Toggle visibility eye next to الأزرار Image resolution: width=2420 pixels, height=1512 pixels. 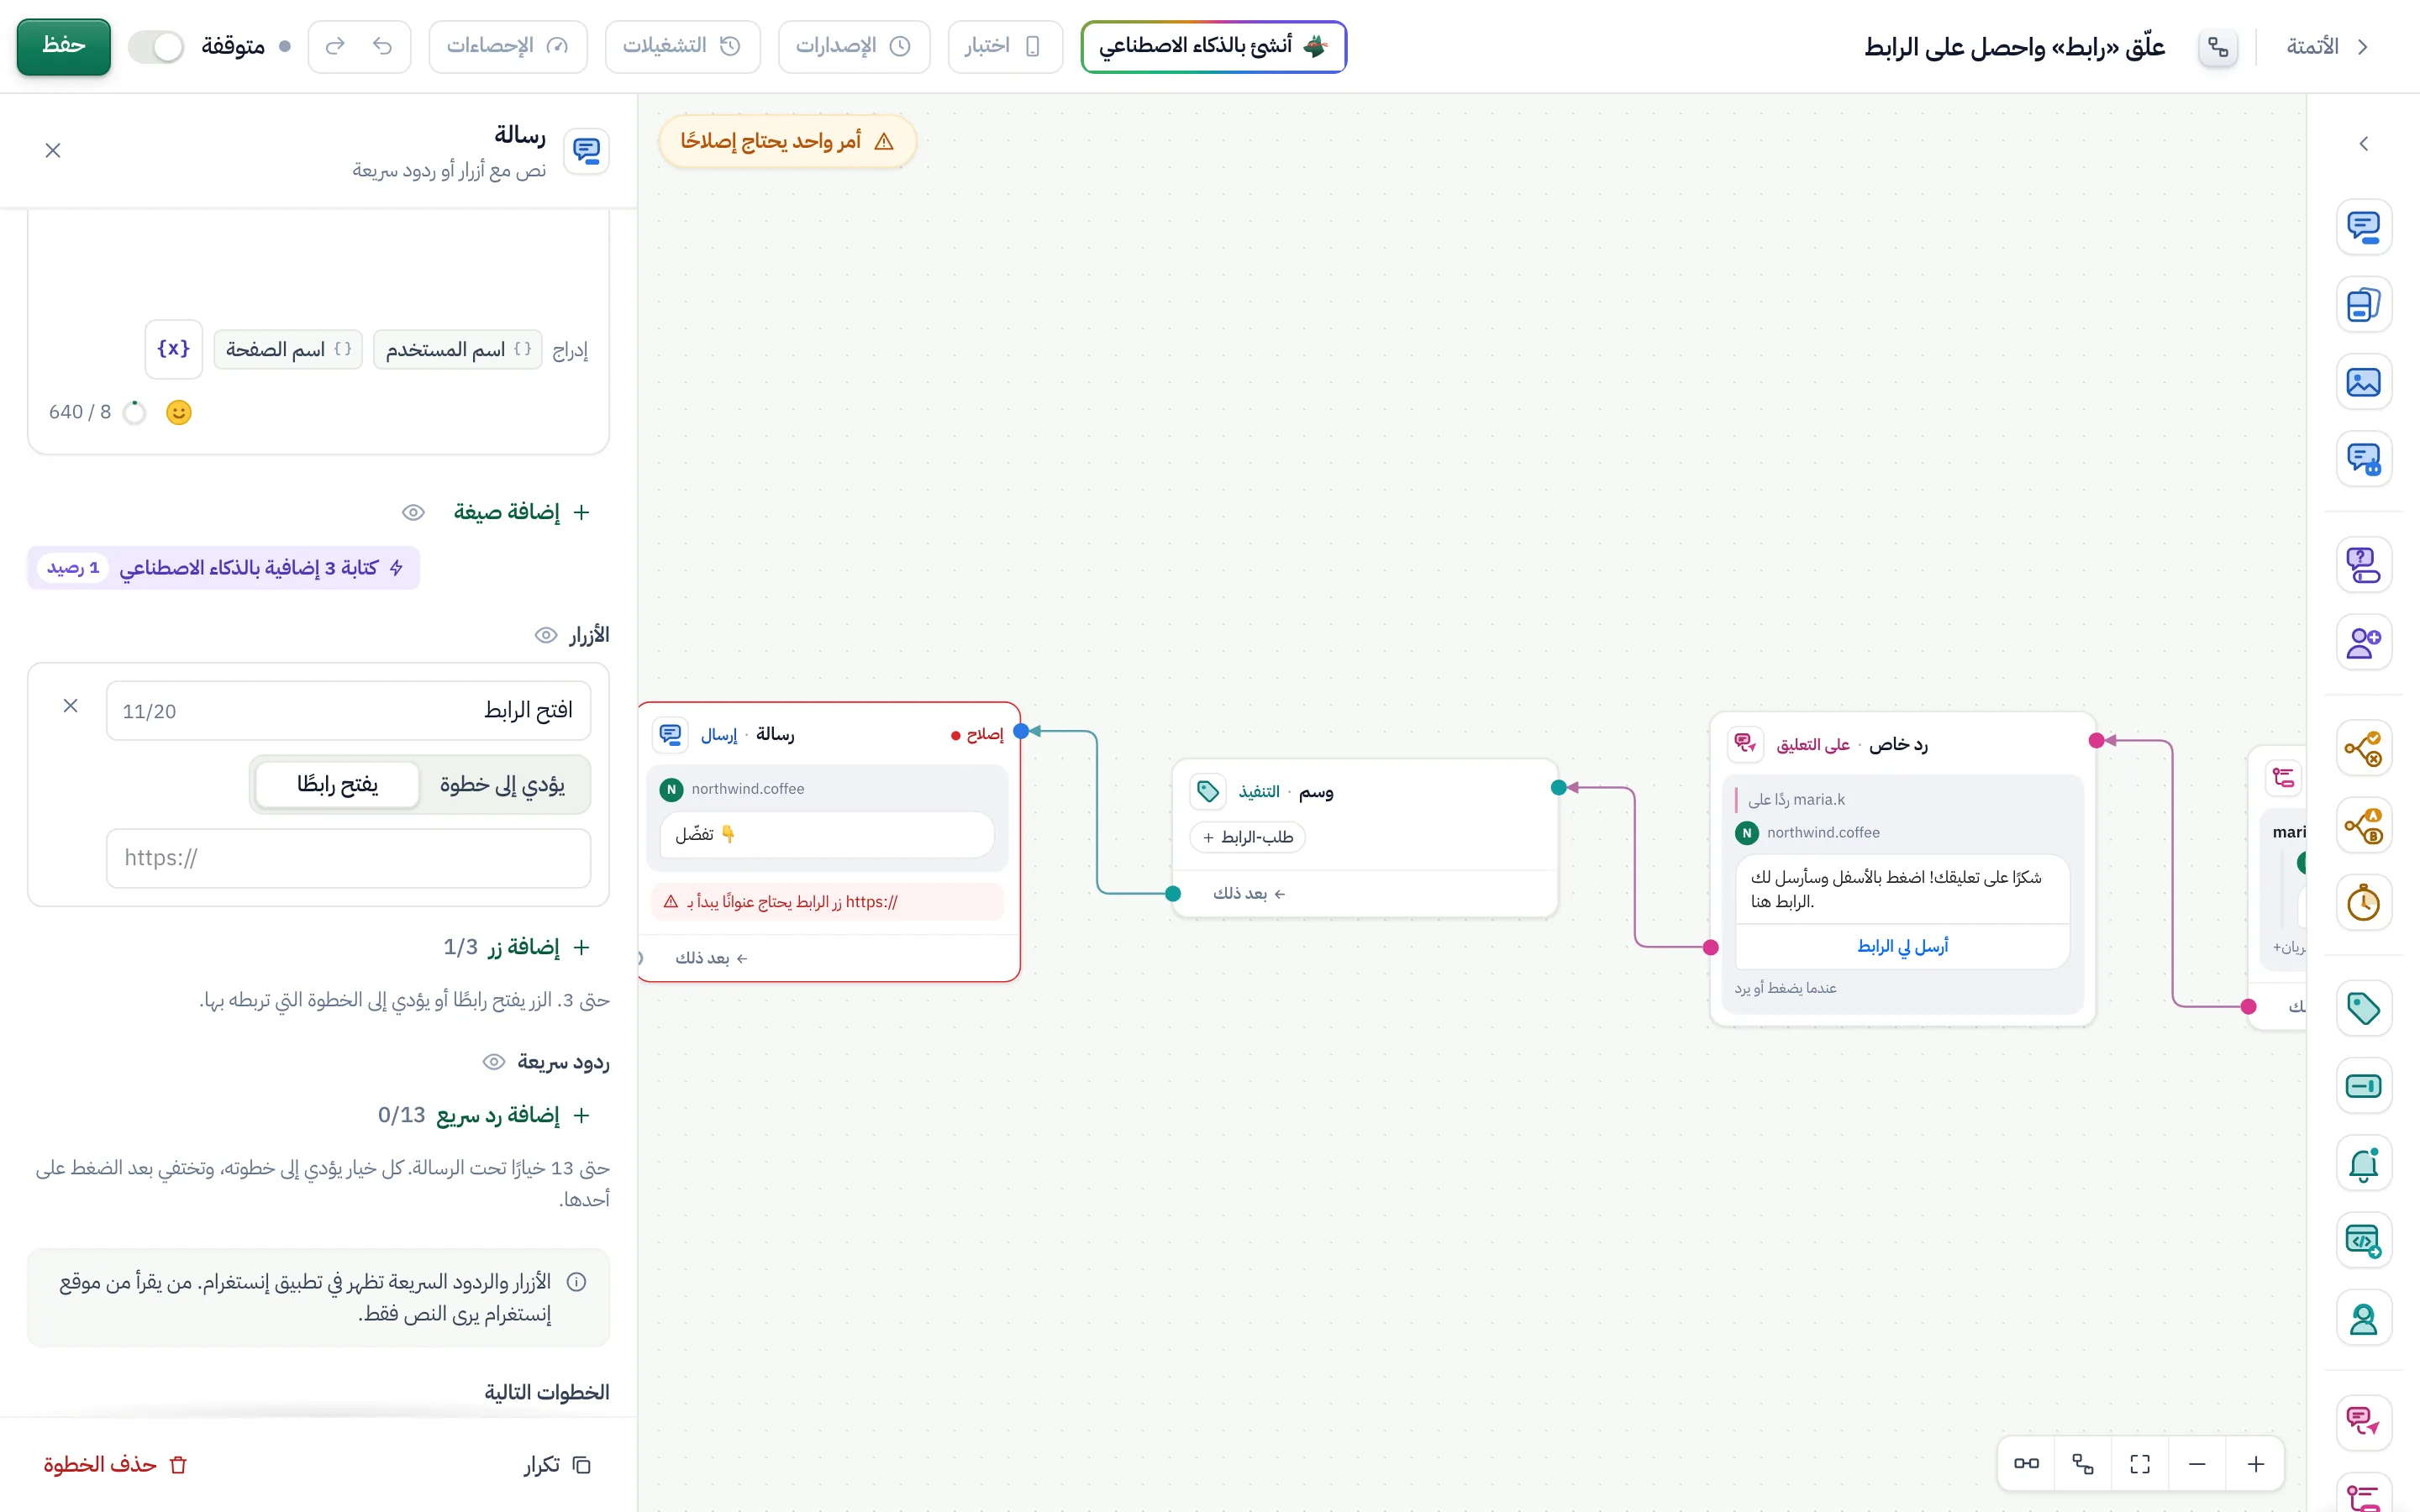click(x=545, y=635)
